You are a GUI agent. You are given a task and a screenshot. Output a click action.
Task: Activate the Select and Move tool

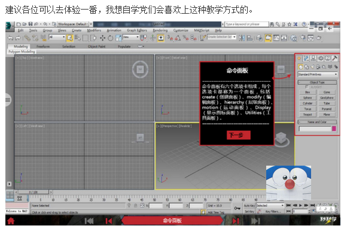pos(102,38)
